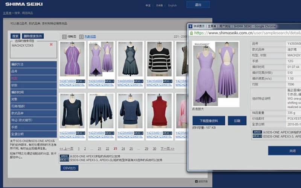The width and height of the screenshot is (301, 188).
Task: Go to 主菜单 in the breadcrumb
Action: coord(7,13)
